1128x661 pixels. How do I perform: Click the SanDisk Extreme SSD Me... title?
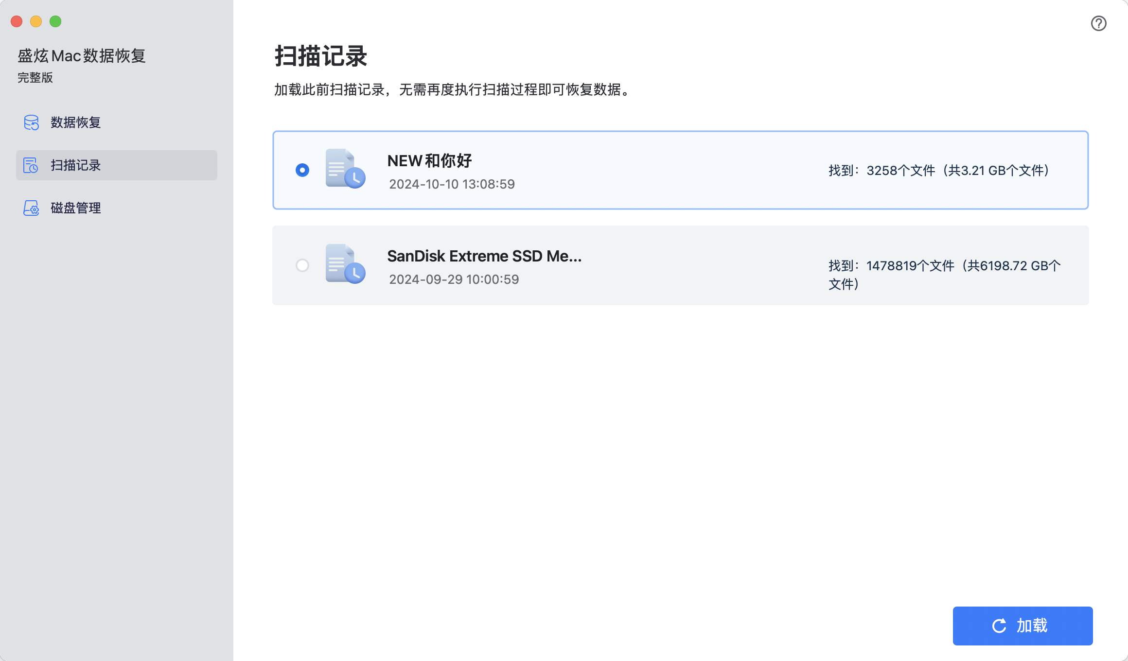(484, 256)
